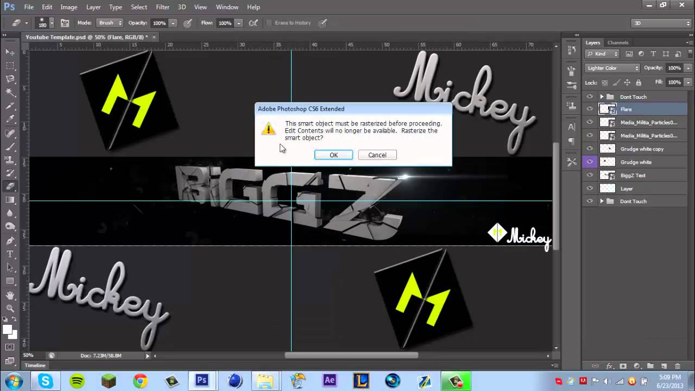Toggle the Brush panel button in options bar
Viewport: 695px width, 391px height.
tap(65, 23)
